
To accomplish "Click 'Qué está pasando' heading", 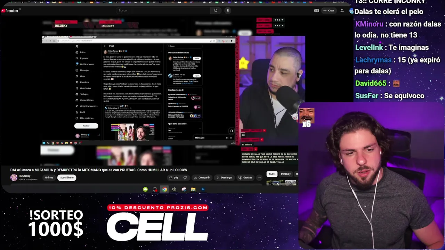I will click(177, 124).
